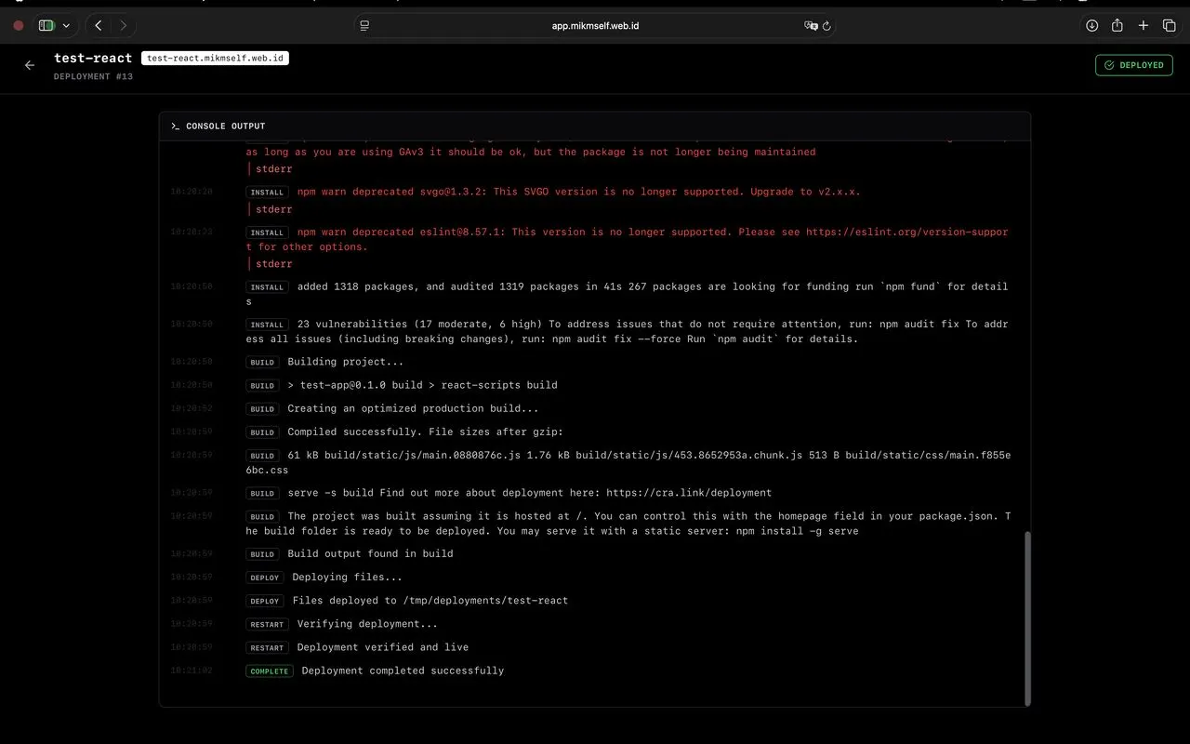This screenshot has height=744, width=1190.
Task: Click the RESTART badge beside 'Deployment verified'
Action: click(267, 648)
